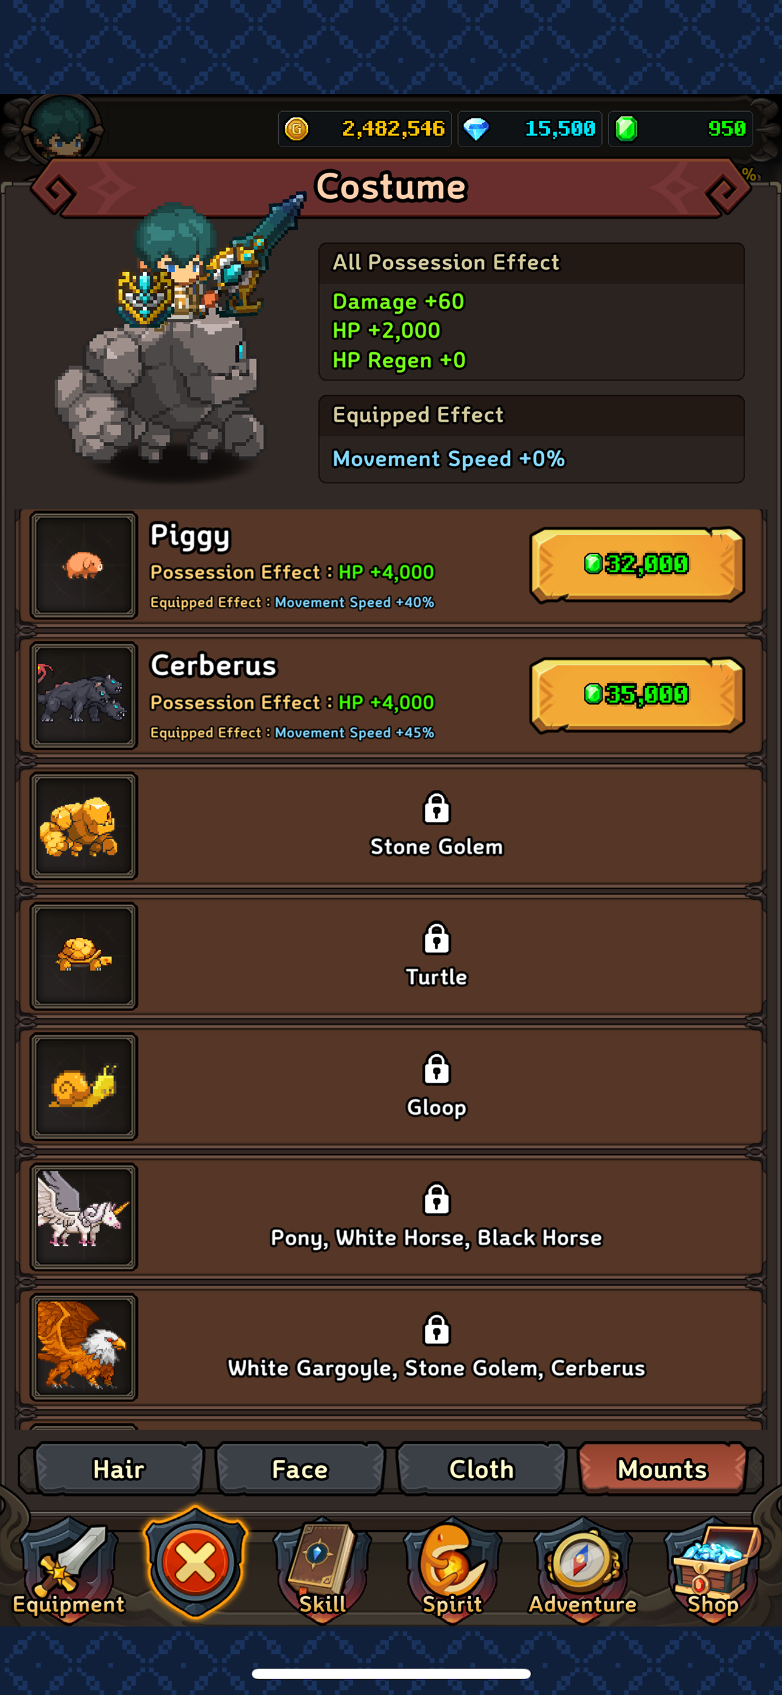Image resolution: width=782 pixels, height=1695 pixels.
Task: Tap the gold coin currency icon
Action: coord(296,129)
